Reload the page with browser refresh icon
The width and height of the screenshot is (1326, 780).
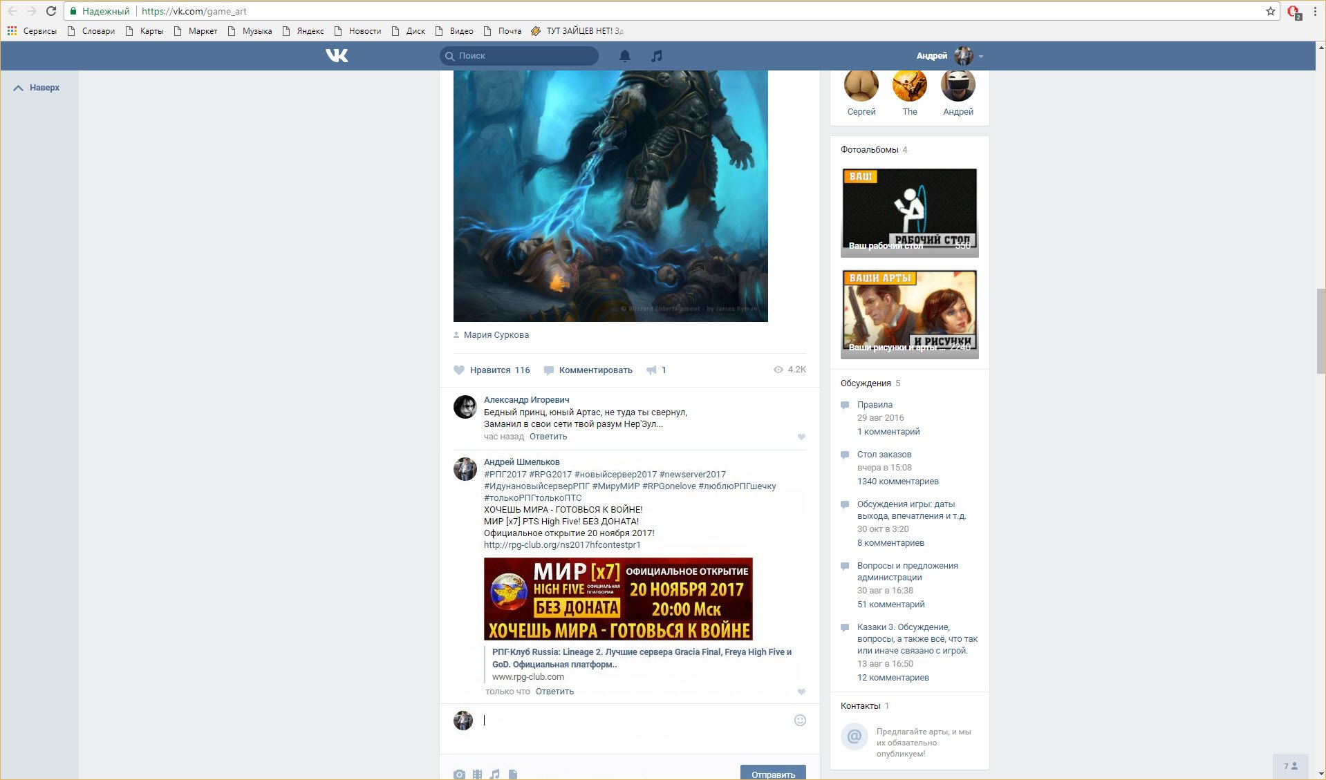[50, 11]
